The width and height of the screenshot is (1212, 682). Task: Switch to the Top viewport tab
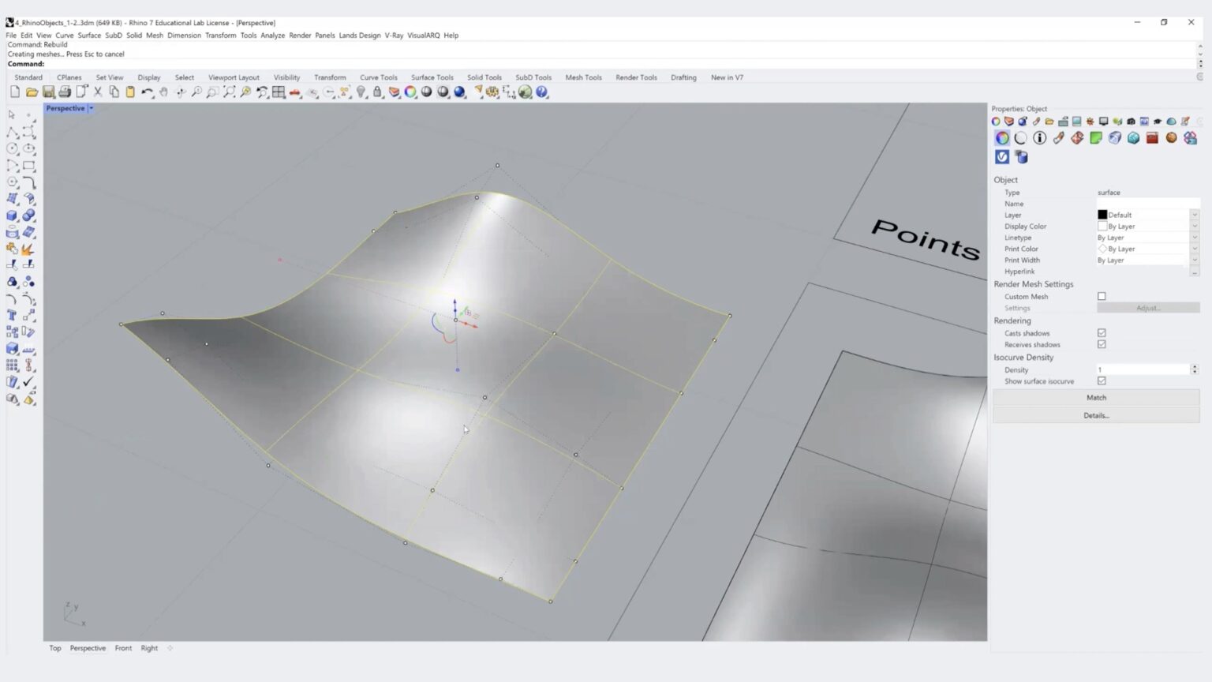(55, 648)
